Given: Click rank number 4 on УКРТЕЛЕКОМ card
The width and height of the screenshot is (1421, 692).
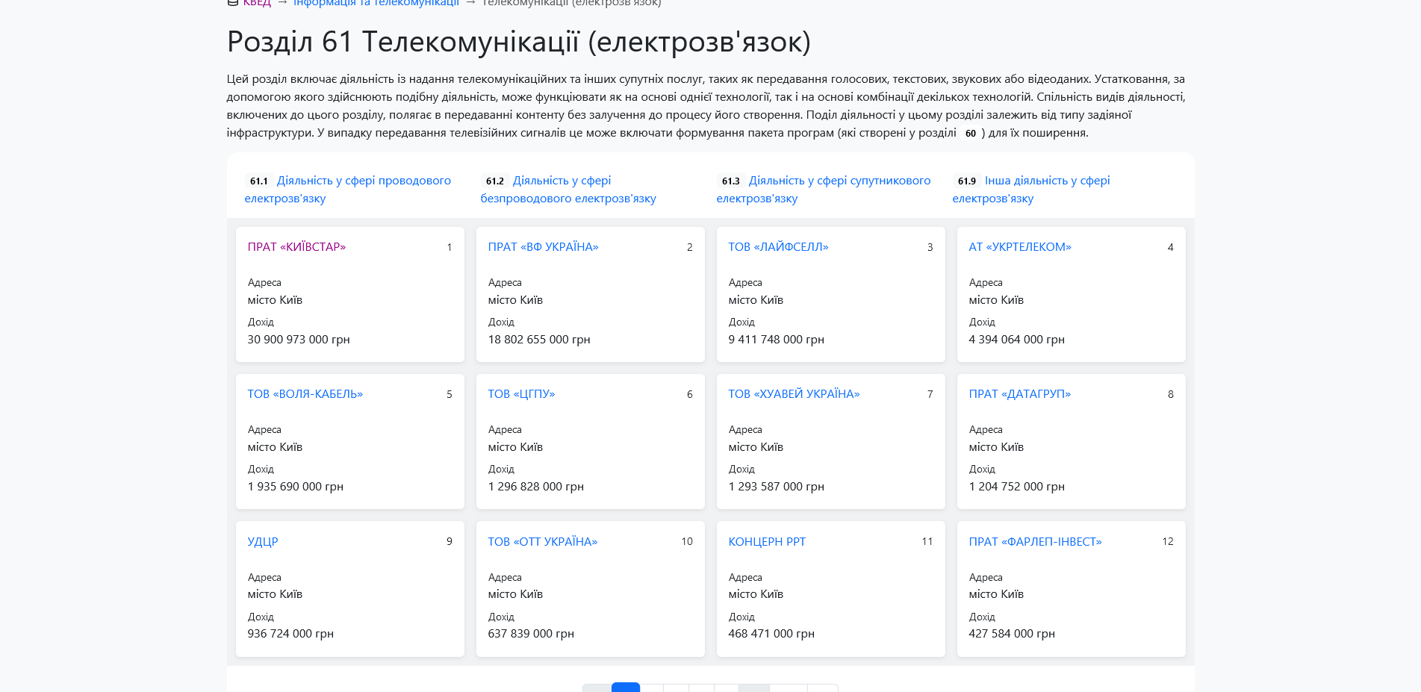Looking at the screenshot, I should click(1170, 247).
